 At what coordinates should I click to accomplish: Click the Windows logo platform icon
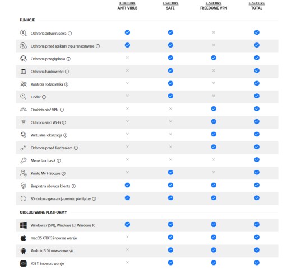coord(24,225)
